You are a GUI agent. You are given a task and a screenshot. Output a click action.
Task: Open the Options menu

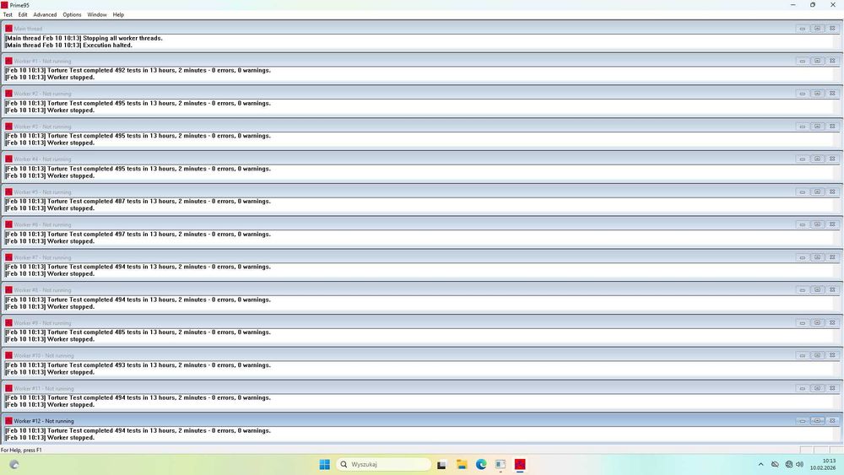tap(72, 14)
